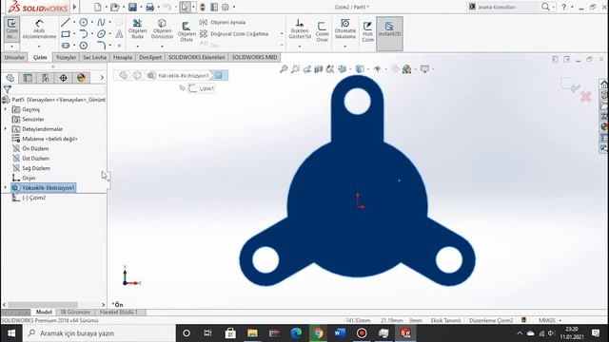Select the Arc sketch tool

[84, 34]
